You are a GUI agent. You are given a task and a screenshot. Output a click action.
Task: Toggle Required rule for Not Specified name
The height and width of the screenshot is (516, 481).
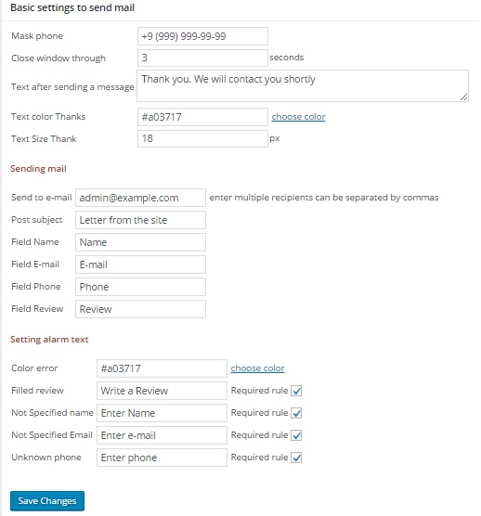[x=296, y=413]
